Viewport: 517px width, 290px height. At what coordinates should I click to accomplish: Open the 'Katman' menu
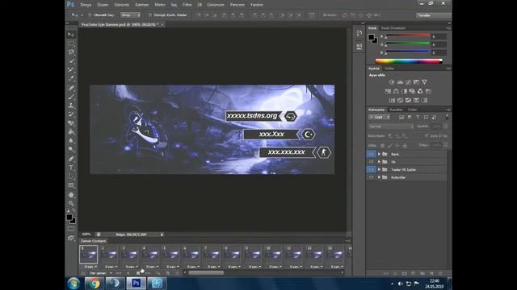142,5
